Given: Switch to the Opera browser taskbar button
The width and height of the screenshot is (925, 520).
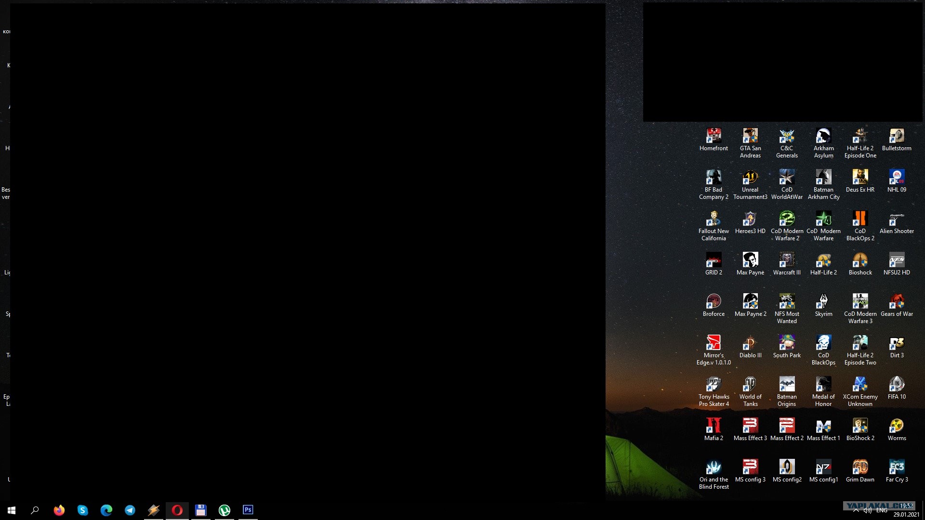Looking at the screenshot, I should pos(177,510).
